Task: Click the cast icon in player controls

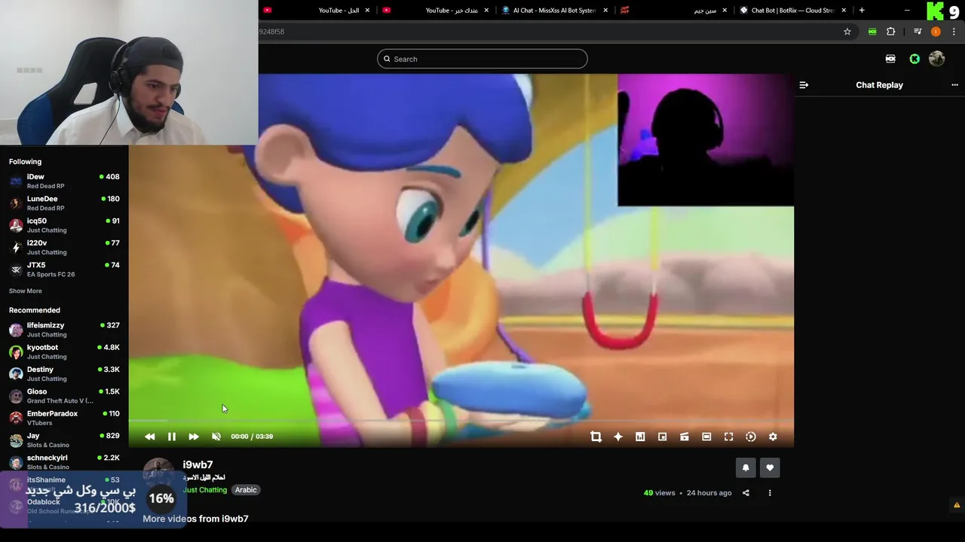Action: pos(685,437)
